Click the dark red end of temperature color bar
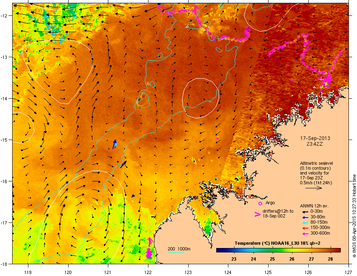 (338, 250)
